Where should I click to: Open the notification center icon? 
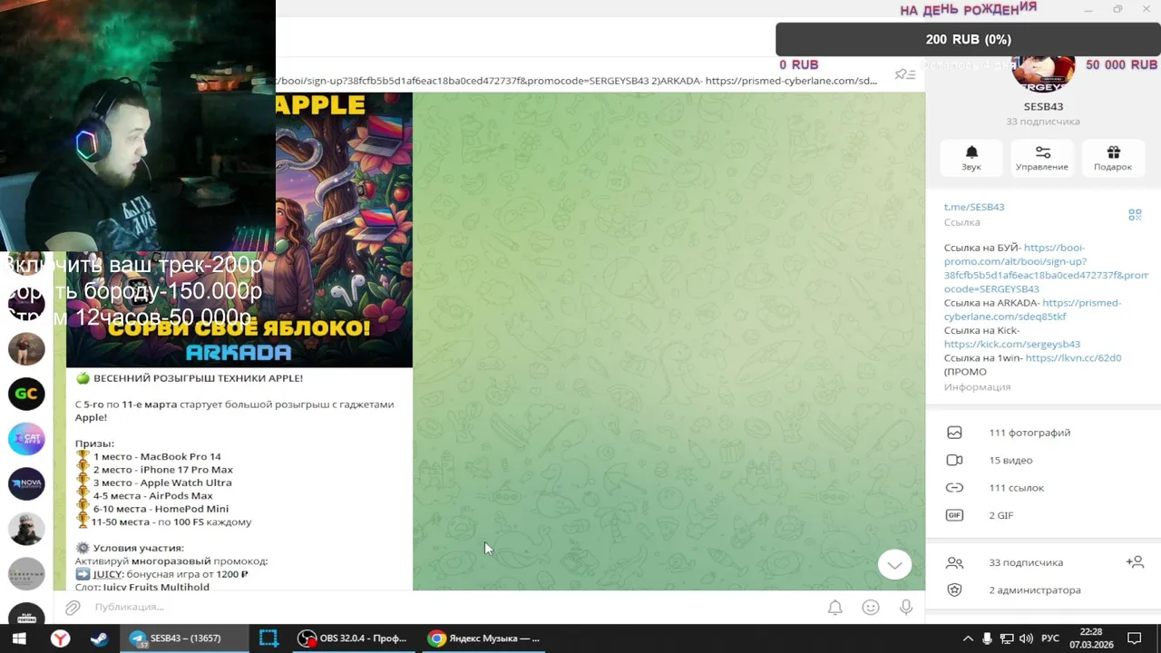click(x=1134, y=638)
